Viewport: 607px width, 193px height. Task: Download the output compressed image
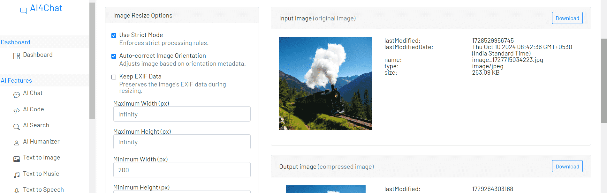(x=567, y=167)
